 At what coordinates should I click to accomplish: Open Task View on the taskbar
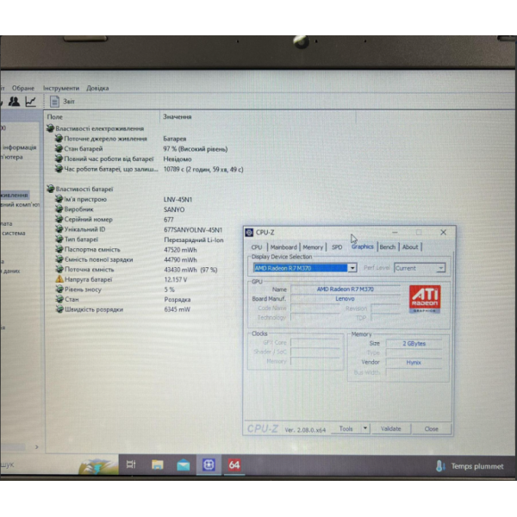[x=131, y=464]
